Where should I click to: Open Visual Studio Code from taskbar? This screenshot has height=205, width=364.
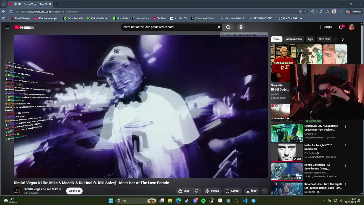click(245, 201)
